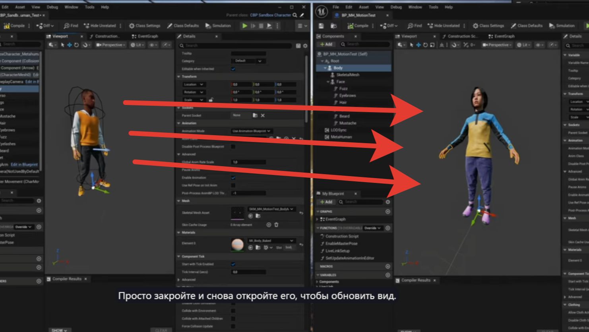
Task: Delete Skin Cache Usage elements with the trash icon
Action: tap(276, 225)
